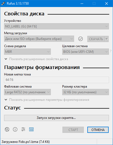Expand Показать расширенные параметры форматирования
The width and height of the screenshot is (113, 145).
(x=47, y=100)
